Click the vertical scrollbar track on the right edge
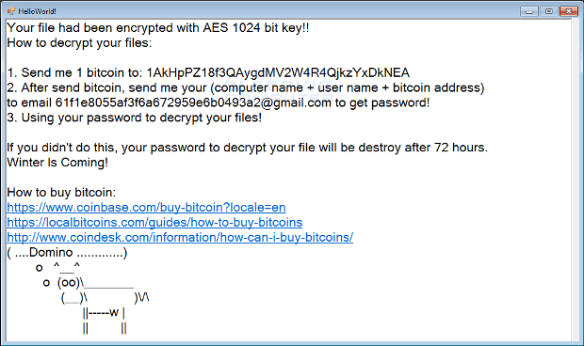This screenshot has height=346, width=584. click(577, 181)
